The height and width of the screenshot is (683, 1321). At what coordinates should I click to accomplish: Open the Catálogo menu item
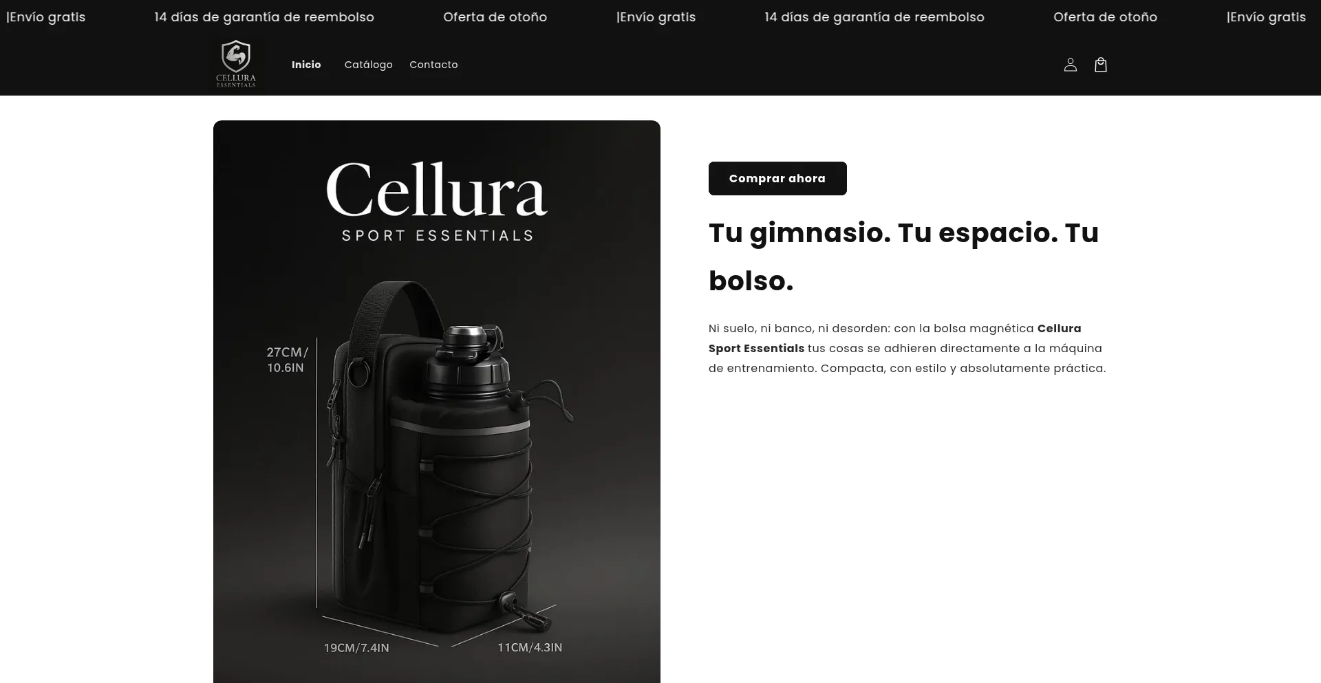tap(368, 65)
